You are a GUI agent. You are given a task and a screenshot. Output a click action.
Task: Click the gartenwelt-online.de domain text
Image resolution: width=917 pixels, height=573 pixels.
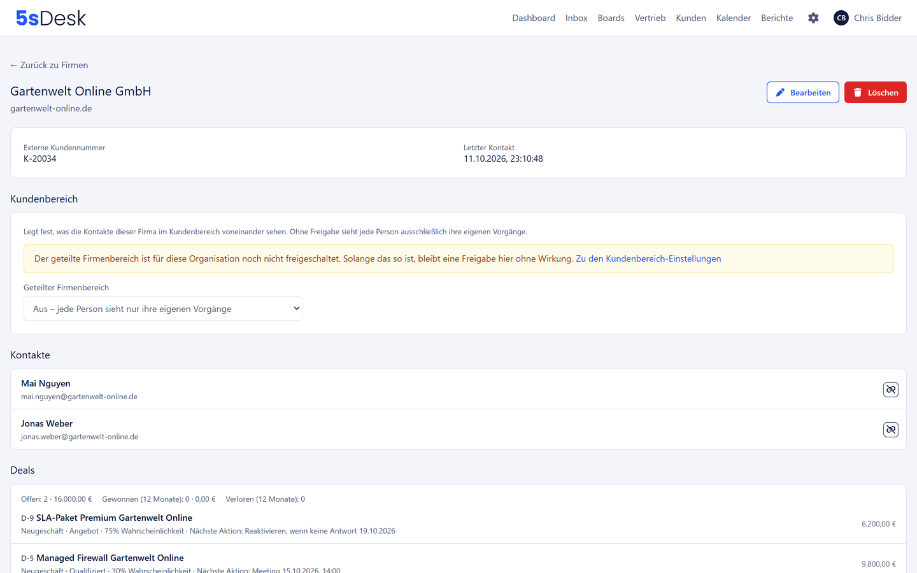(51, 108)
